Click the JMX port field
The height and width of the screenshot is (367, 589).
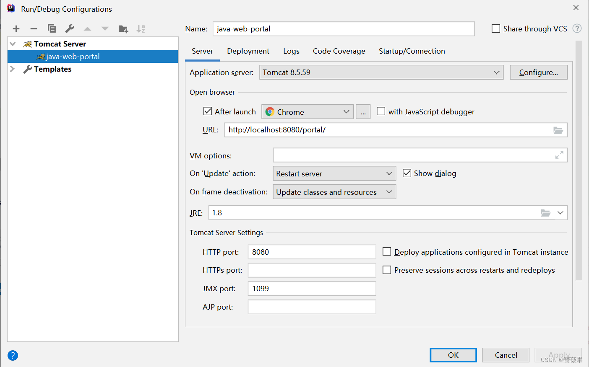312,288
